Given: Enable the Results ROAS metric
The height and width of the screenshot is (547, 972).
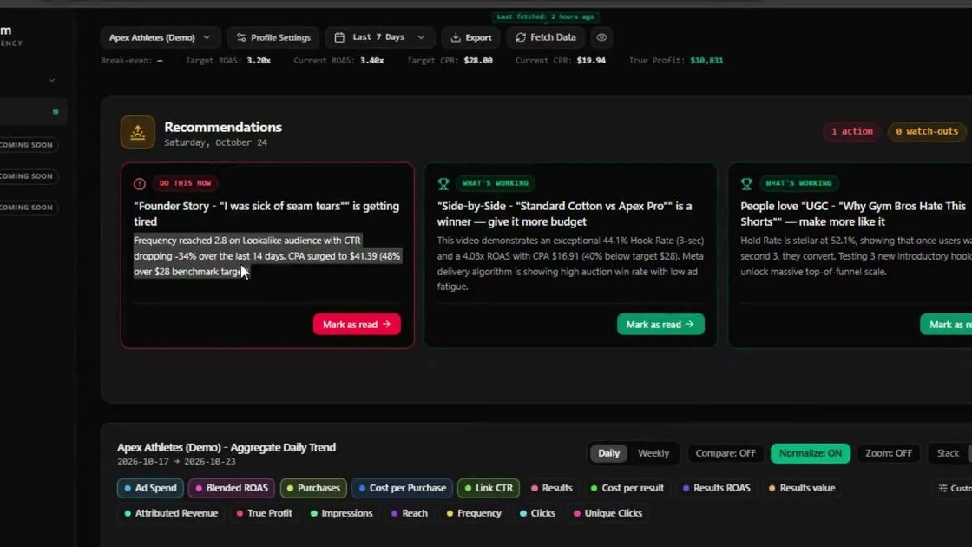Looking at the screenshot, I should 716,488.
